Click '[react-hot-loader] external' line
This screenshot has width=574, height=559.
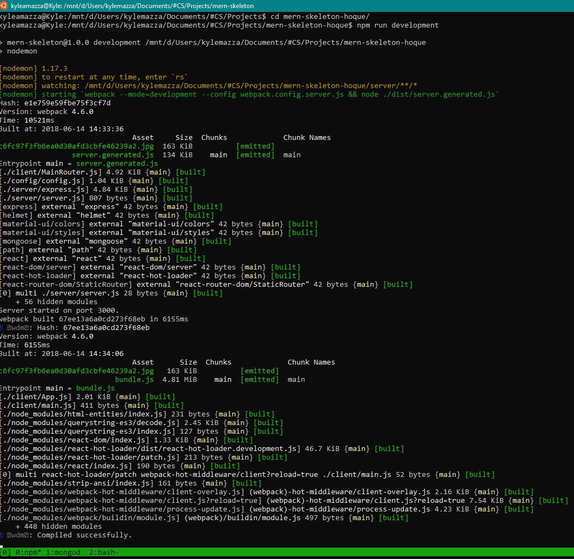point(150,275)
